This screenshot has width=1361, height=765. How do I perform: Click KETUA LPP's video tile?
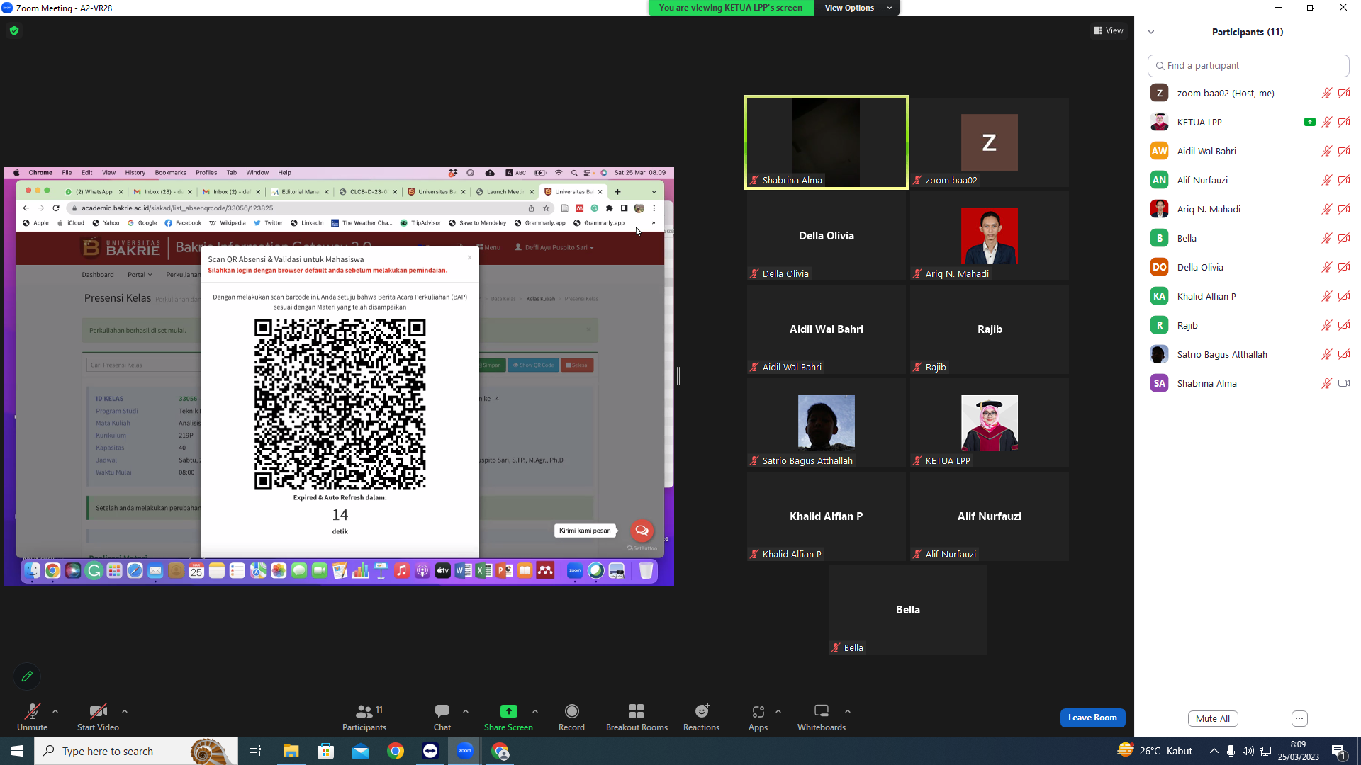pyautogui.click(x=990, y=423)
